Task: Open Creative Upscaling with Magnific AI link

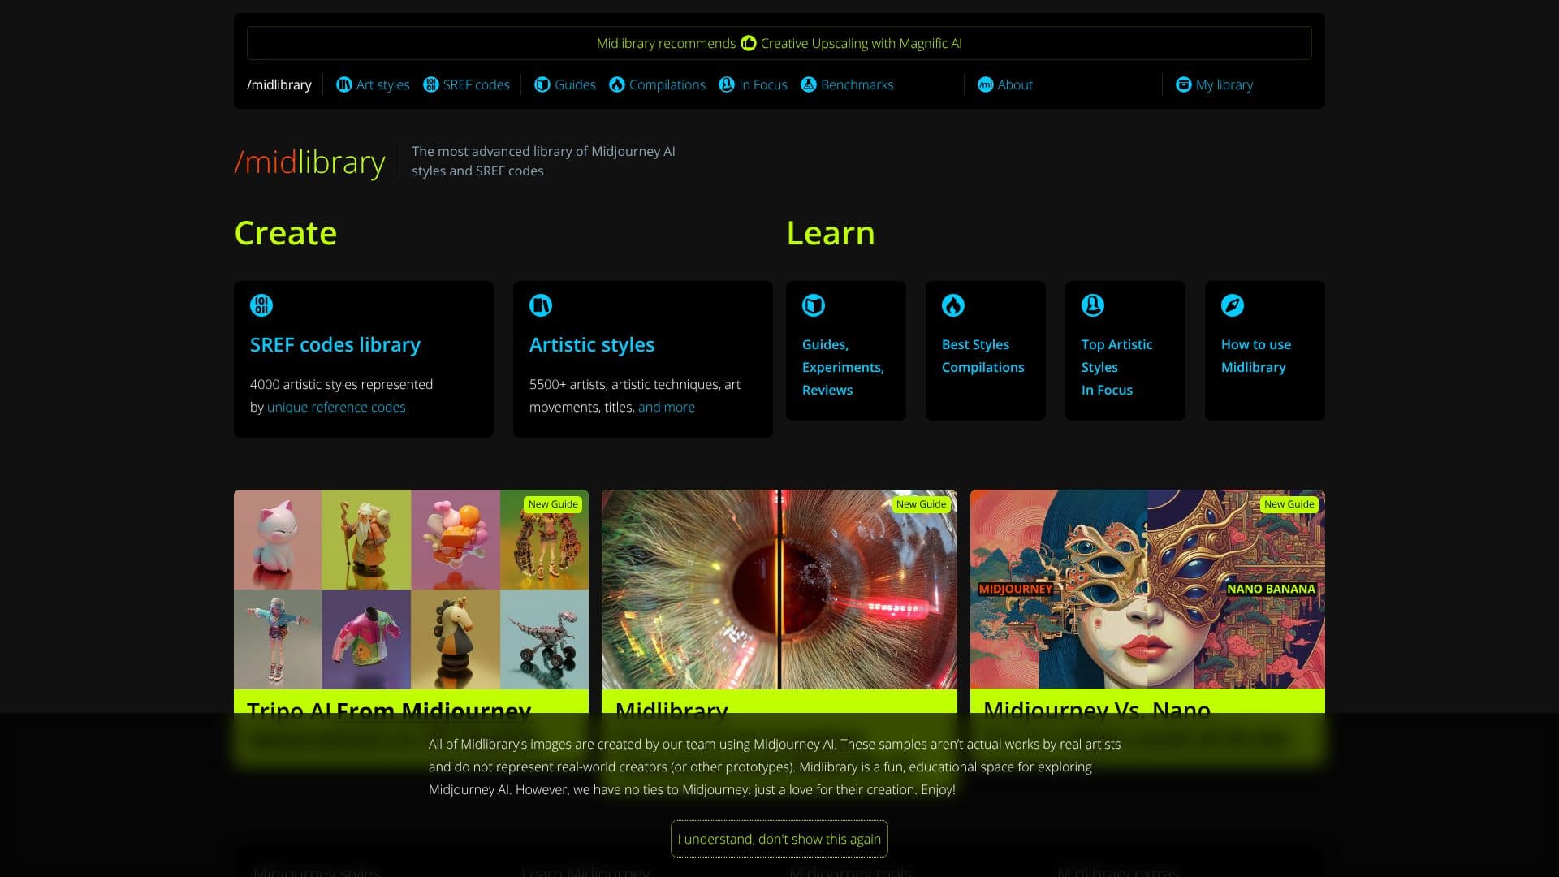Action: pyautogui.click(x=861, y=43)
